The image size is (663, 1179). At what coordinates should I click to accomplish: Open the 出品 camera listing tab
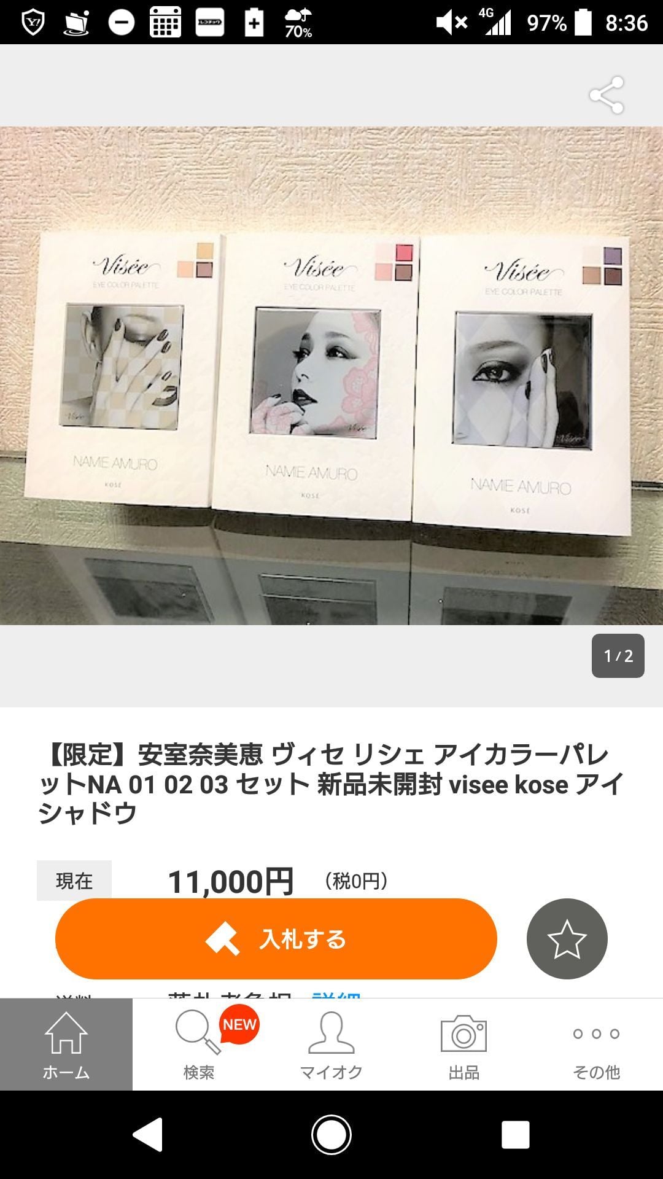point(464,1045)
